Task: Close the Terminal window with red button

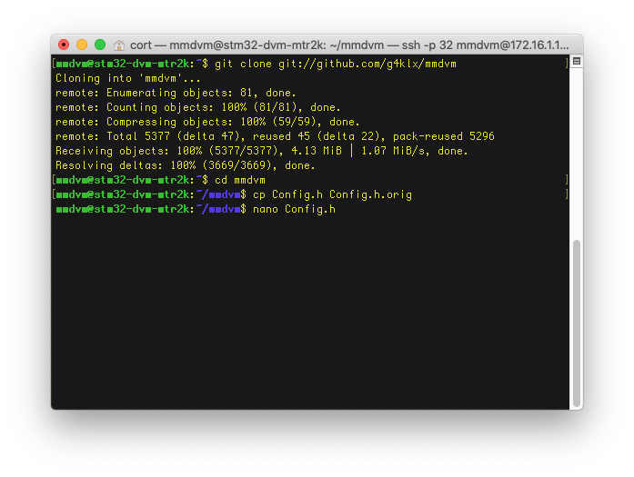Action: tap(64, 45)
